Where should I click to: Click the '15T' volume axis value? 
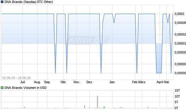pos(177,91)
